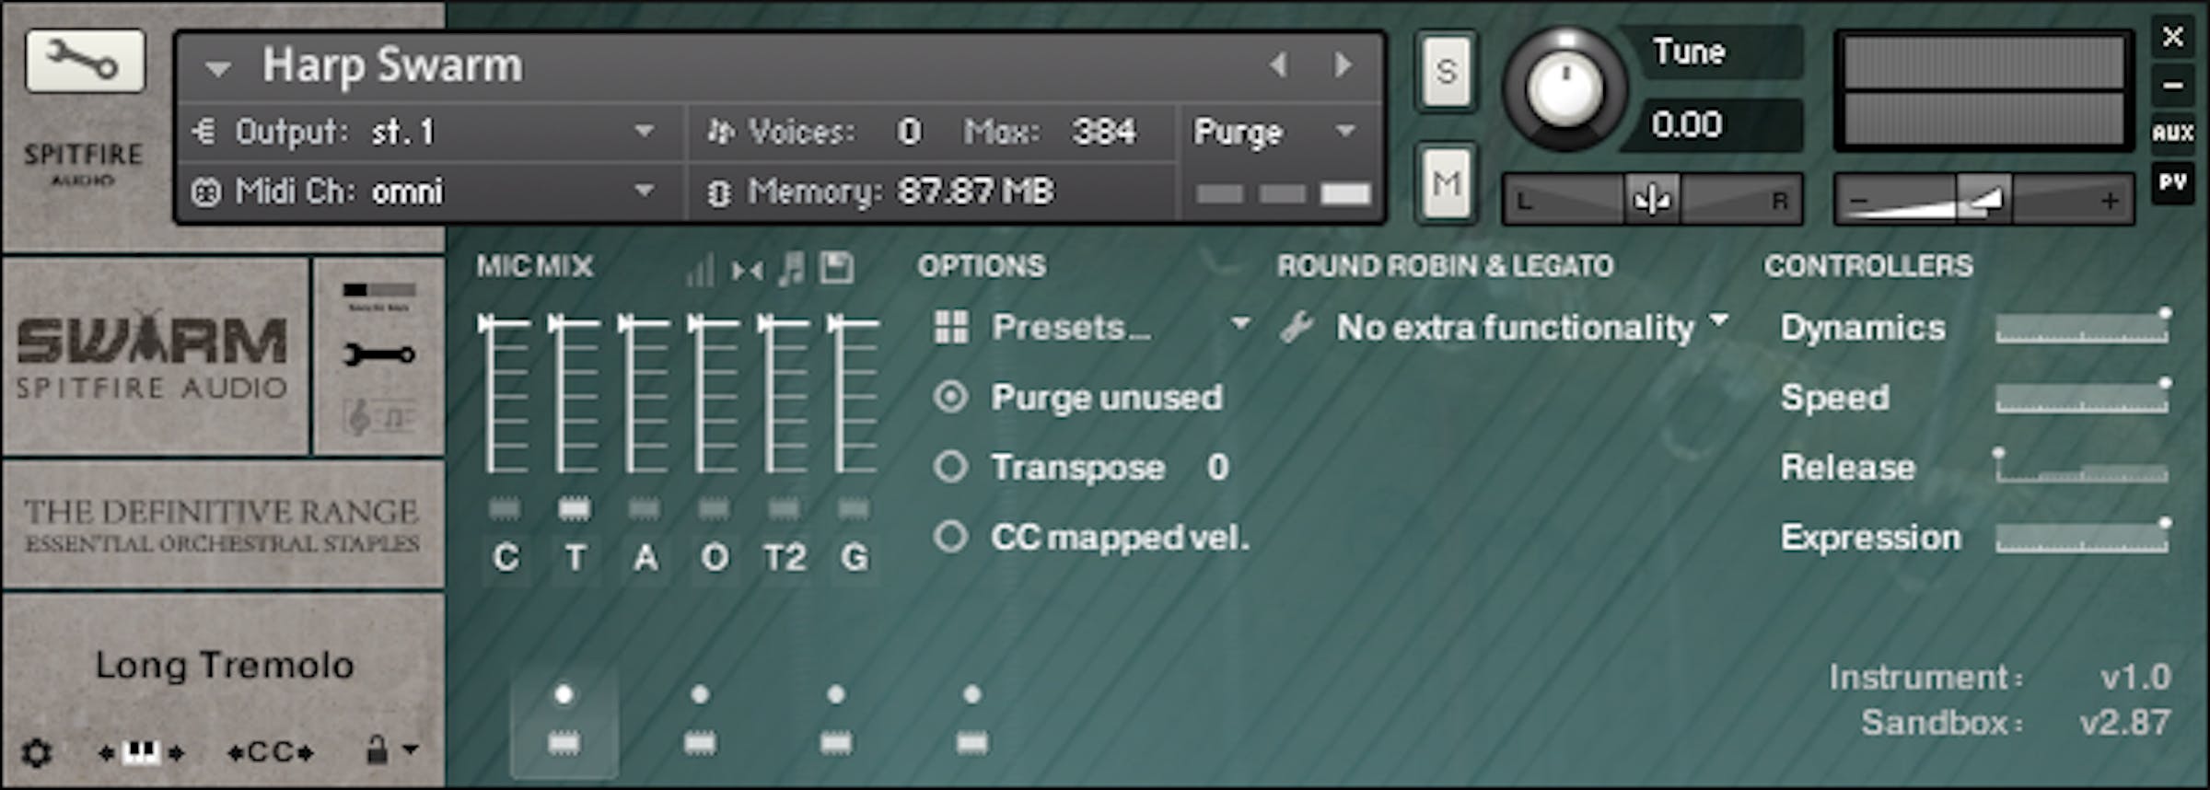Click the mic mix music note icon
Viewport: 2210px width, 790px height.
[790, 270]
